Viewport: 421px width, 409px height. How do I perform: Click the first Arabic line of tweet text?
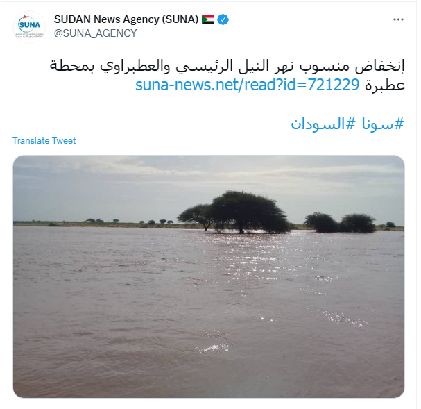227,67
